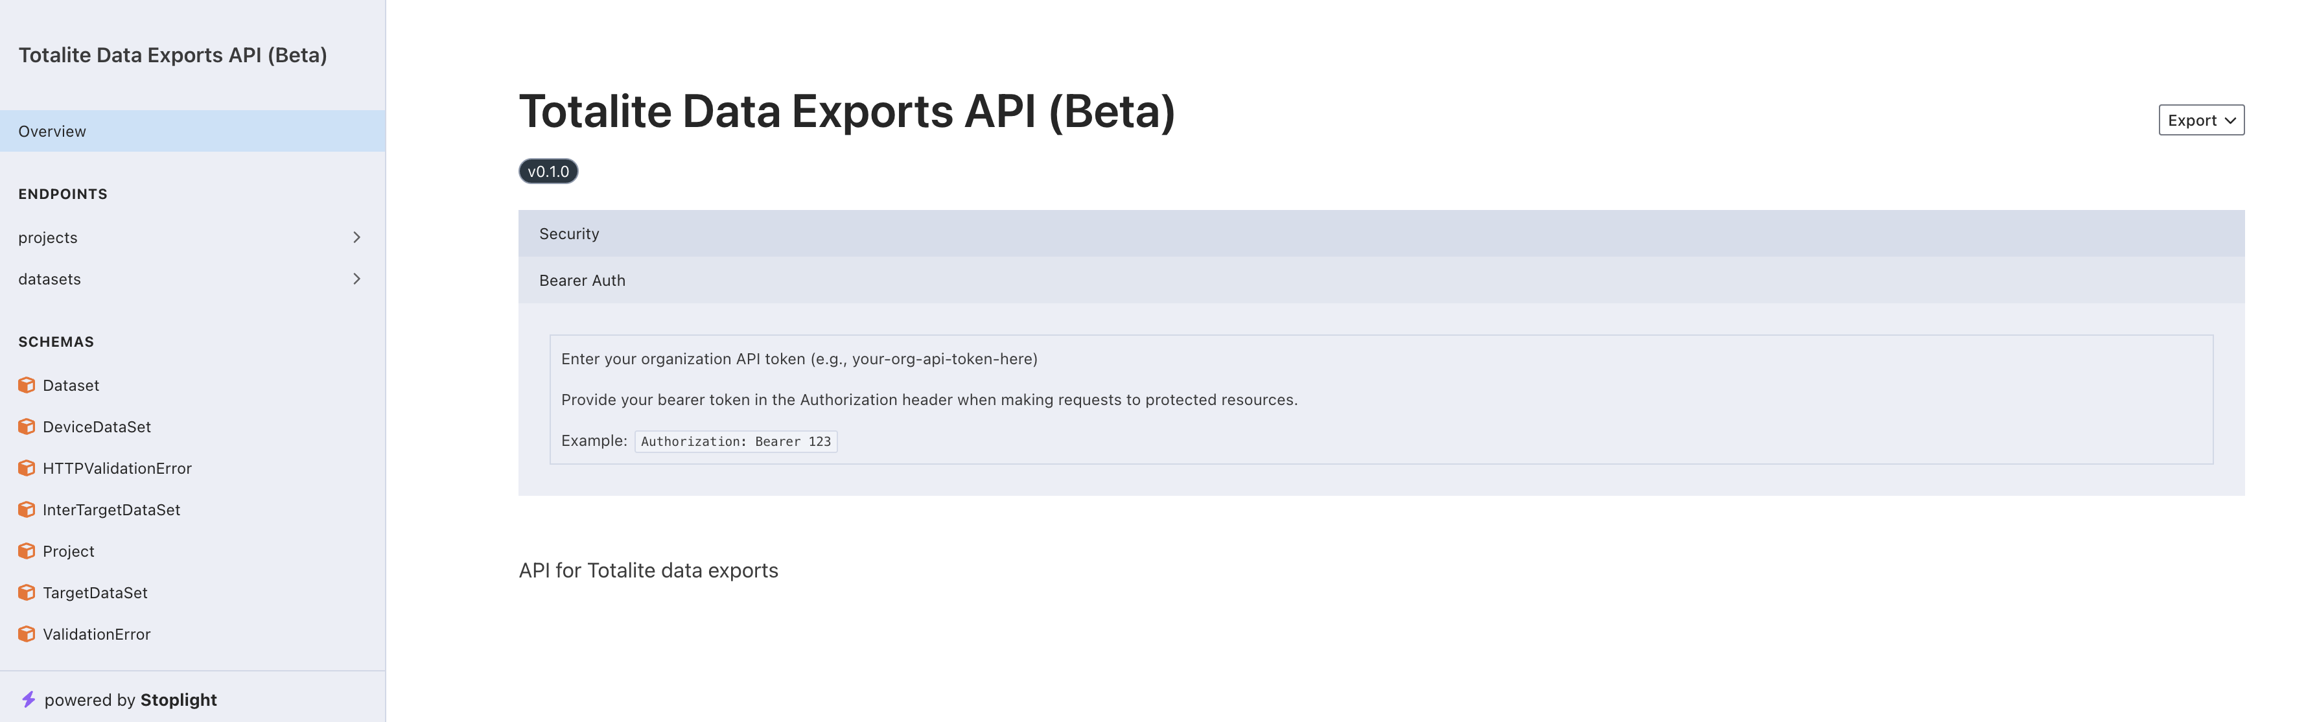This screenshot has width=2306, height=722.
Task: Open the DeviceDataSet schema page
Action: pos(192,426)
